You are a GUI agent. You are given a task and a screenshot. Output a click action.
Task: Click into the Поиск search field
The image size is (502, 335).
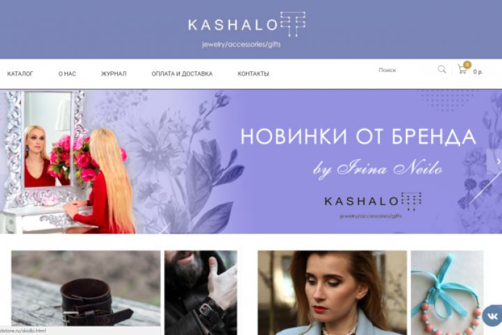pyautogui.click(x=405, y=70)
